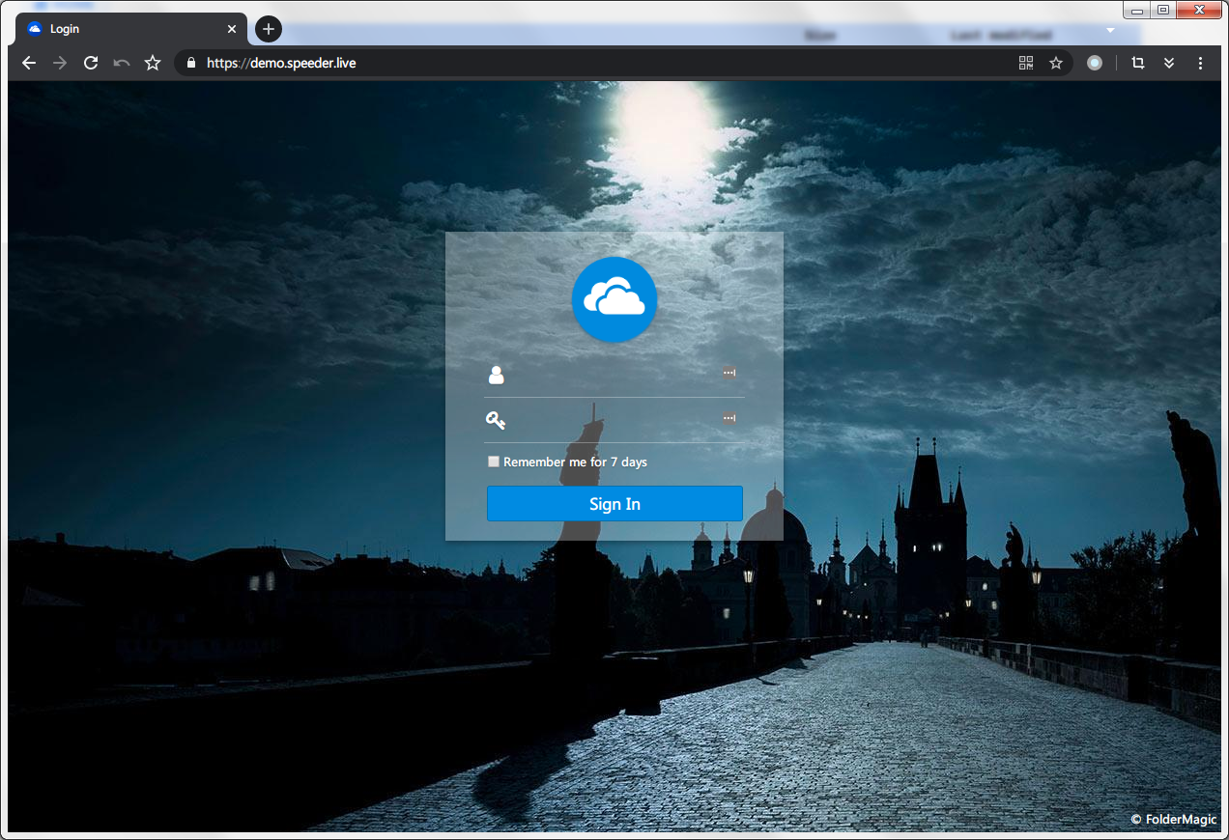The width and height of the screenshot is (1229, 840).
Task: Go back using the back arrow
Action: click(29, 63)
